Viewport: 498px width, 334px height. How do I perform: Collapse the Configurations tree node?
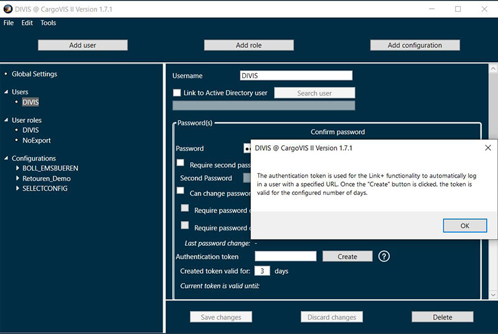pos(6,158)
